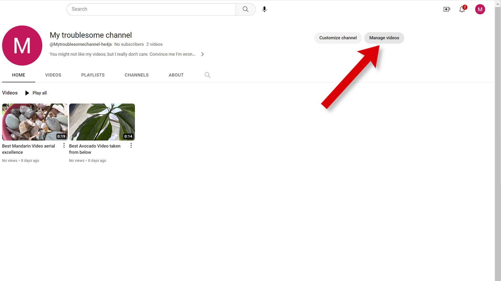Open notifications via the bell icon
Screen dimensions: 501x281
pyautogui.click(x=462, y=9)
